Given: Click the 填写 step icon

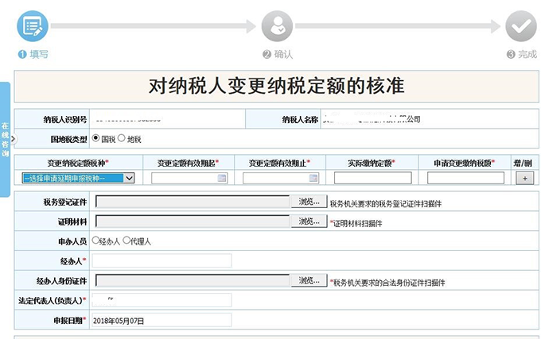Looking at the screenshot, I should (33, 25).
